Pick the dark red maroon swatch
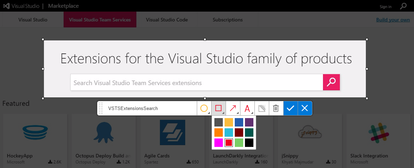The width and height of the screenshot is (414, 168). 239,133
